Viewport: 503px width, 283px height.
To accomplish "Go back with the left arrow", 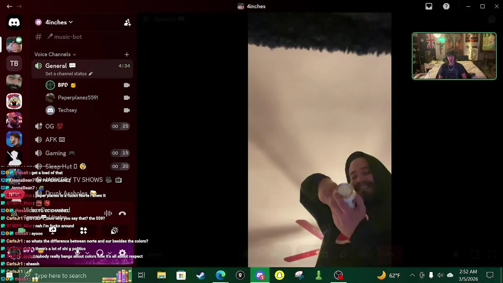I will pyautogui.click(x=9, y=6).
